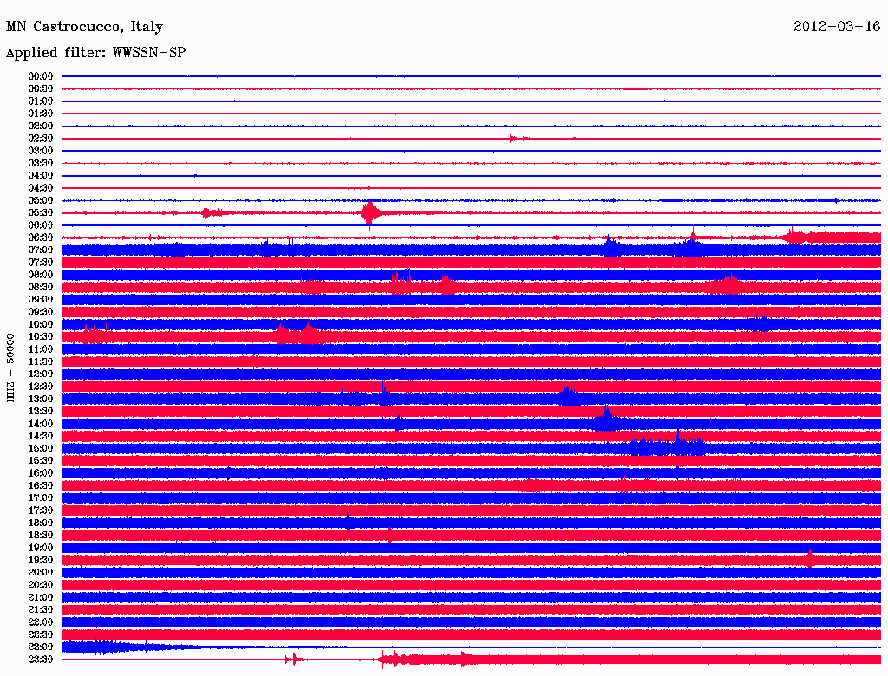Click the station title 'MN Castrocucco, Italy'

tap(84, 27)
